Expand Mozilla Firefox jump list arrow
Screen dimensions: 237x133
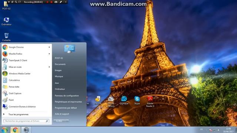(49, 54)
